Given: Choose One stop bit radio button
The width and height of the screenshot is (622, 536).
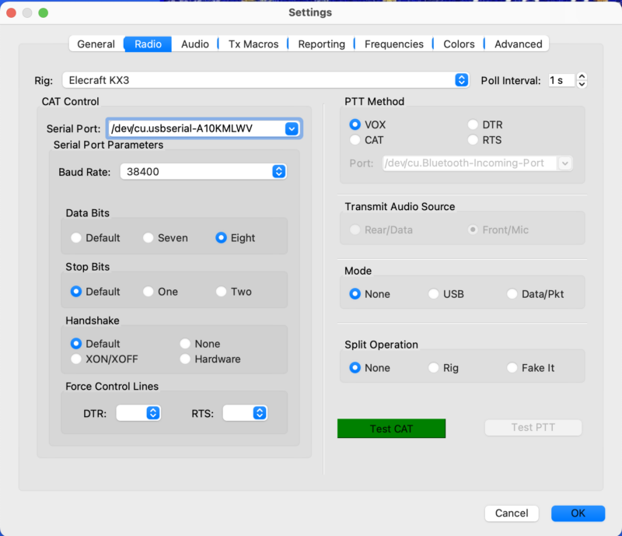Looking at the screenshot, I should (149, 292).
